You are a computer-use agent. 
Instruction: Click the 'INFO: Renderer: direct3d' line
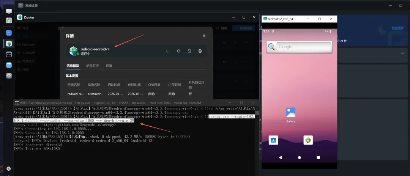tap(38, 145)
